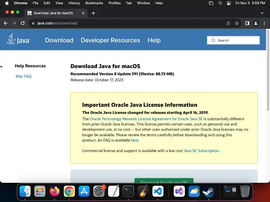Open the History menu
This screenshot has width=270, height=202.
74,3
